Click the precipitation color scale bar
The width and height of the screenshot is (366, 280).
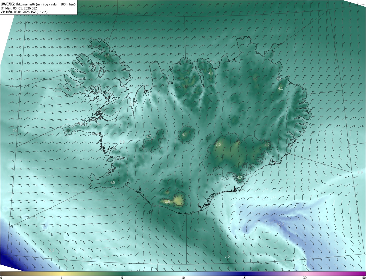pos(183,273)
